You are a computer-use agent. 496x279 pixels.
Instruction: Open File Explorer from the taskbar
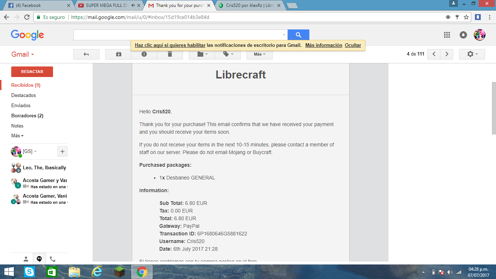74,272
